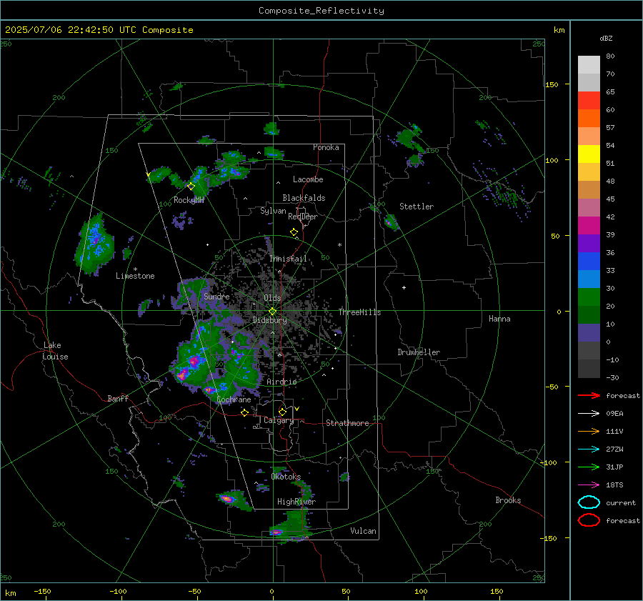Viewport: 643px width, 601px height.
Task: Click the Stettler city label
Action: 417,207
